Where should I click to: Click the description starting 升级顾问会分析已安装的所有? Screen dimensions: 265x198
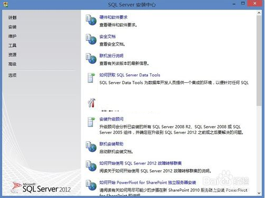[171, 130]
